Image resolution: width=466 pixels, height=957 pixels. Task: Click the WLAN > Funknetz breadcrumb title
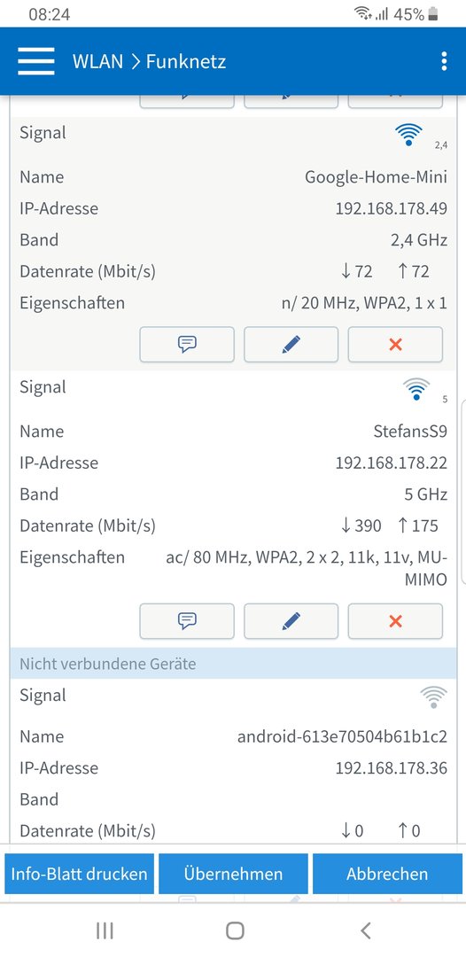[150, 61]
